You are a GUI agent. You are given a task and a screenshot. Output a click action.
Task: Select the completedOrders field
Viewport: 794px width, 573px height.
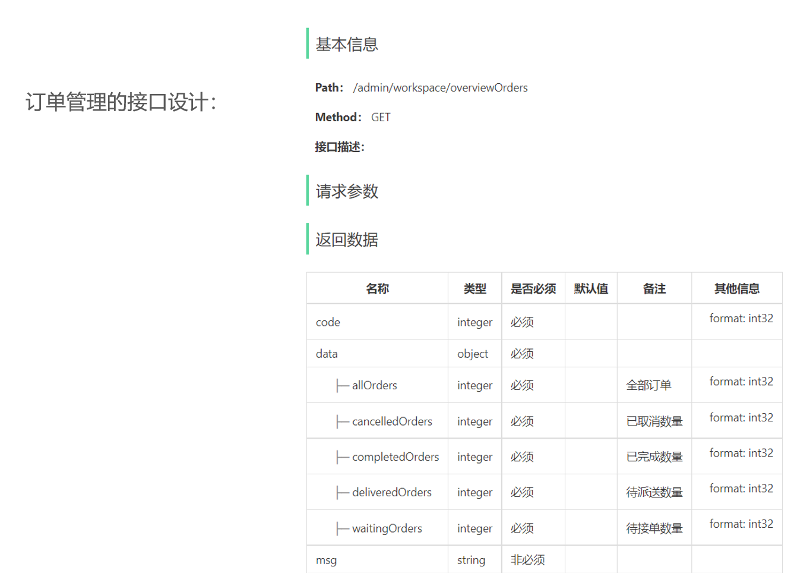(396, 456)
